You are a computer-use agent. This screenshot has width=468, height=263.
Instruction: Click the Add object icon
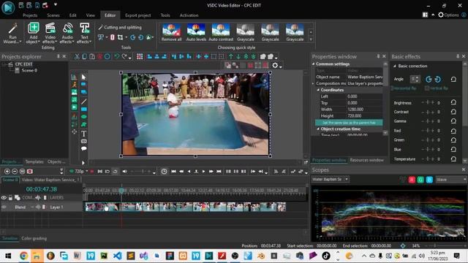[34, 28]
